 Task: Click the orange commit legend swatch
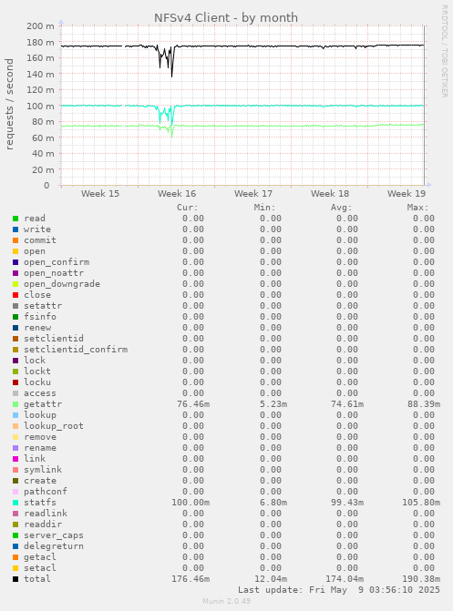coord(15,240)
